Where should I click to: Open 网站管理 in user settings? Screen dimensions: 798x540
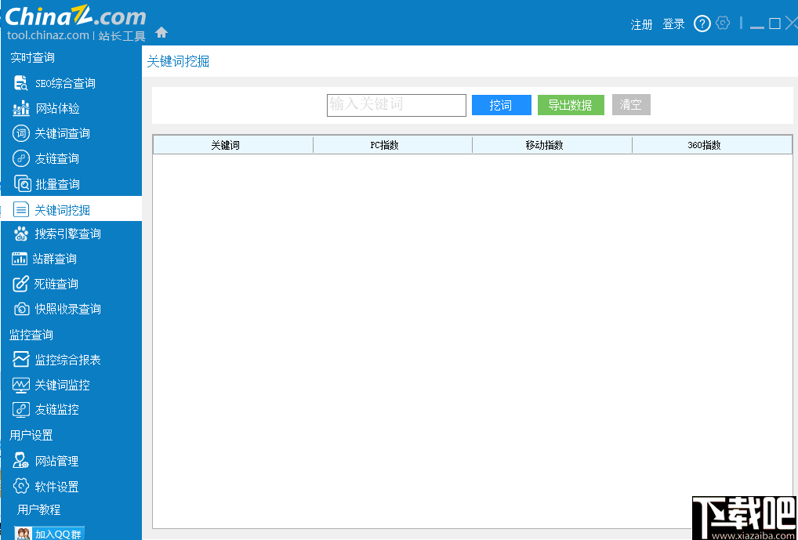pyautogui.click(x=56, y=461)
